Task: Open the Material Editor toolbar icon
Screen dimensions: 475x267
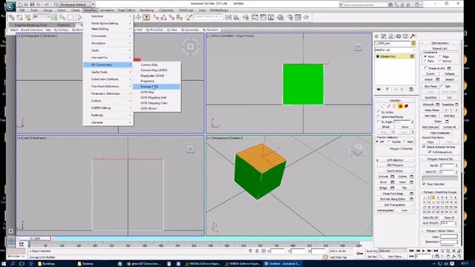Action: click(281, 18)
